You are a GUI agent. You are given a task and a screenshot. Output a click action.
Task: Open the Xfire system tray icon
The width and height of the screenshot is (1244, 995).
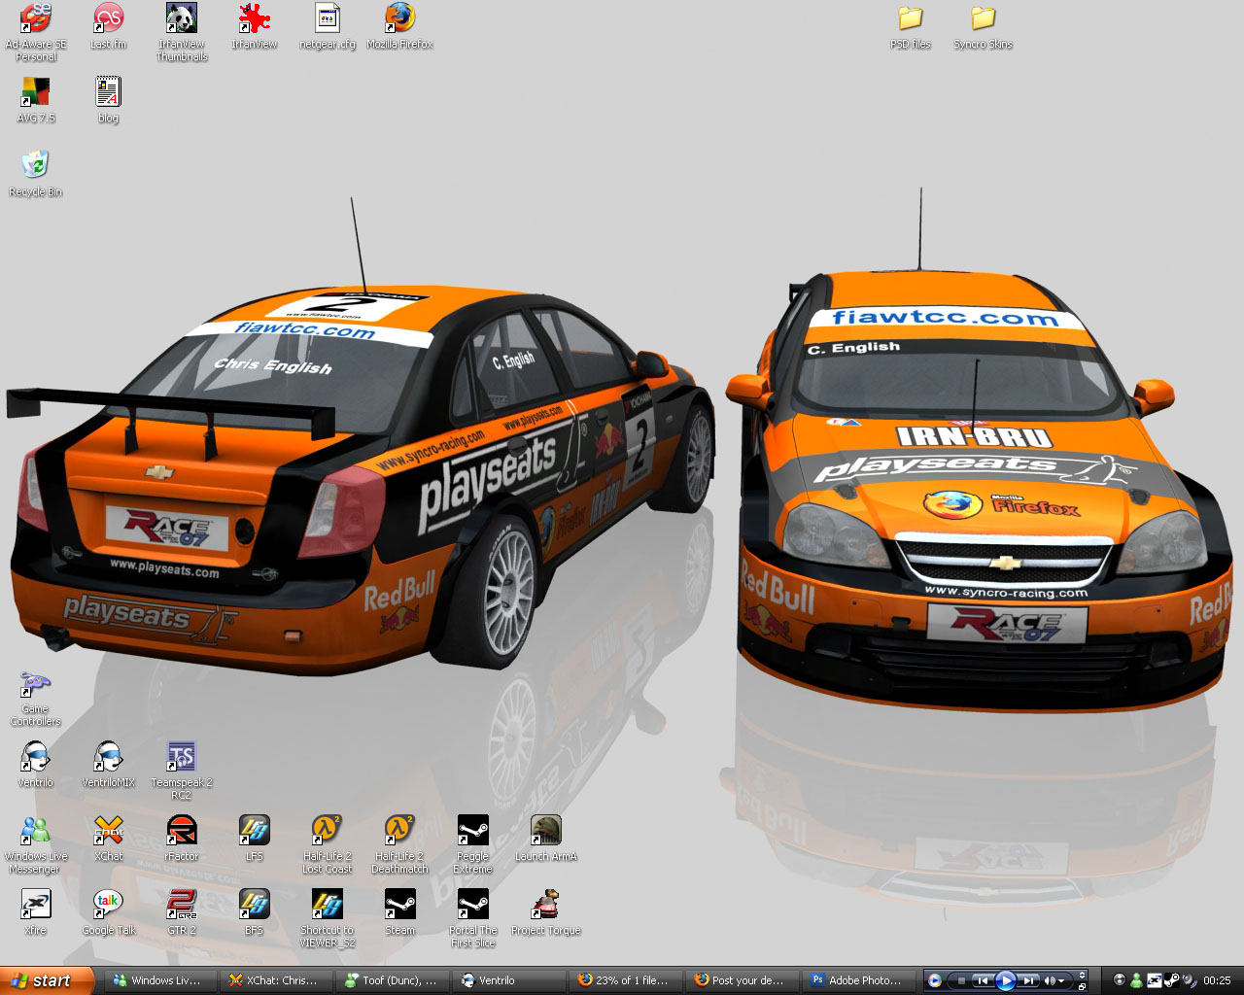click(x=1155, y=980)
